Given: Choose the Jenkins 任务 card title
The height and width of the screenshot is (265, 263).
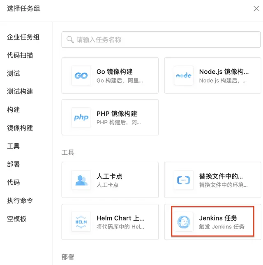Looking at the screenshot, I should point(218,218).
